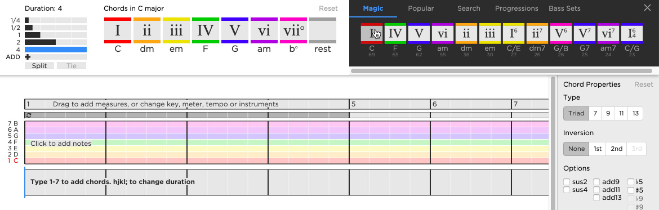Viewport: 659px width, 210px height.
Task: Pick the rest tile in chord palette
Action: (x=322, y=30)
